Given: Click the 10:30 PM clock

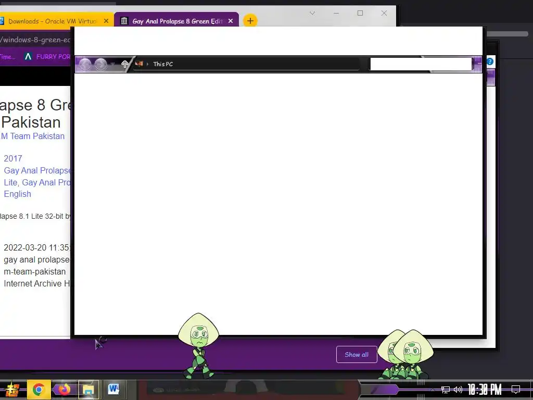Looking at the screenshot, I should pos(485,390).
